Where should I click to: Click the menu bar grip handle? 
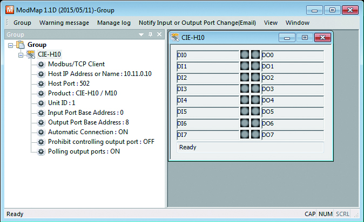pos(7,23)
